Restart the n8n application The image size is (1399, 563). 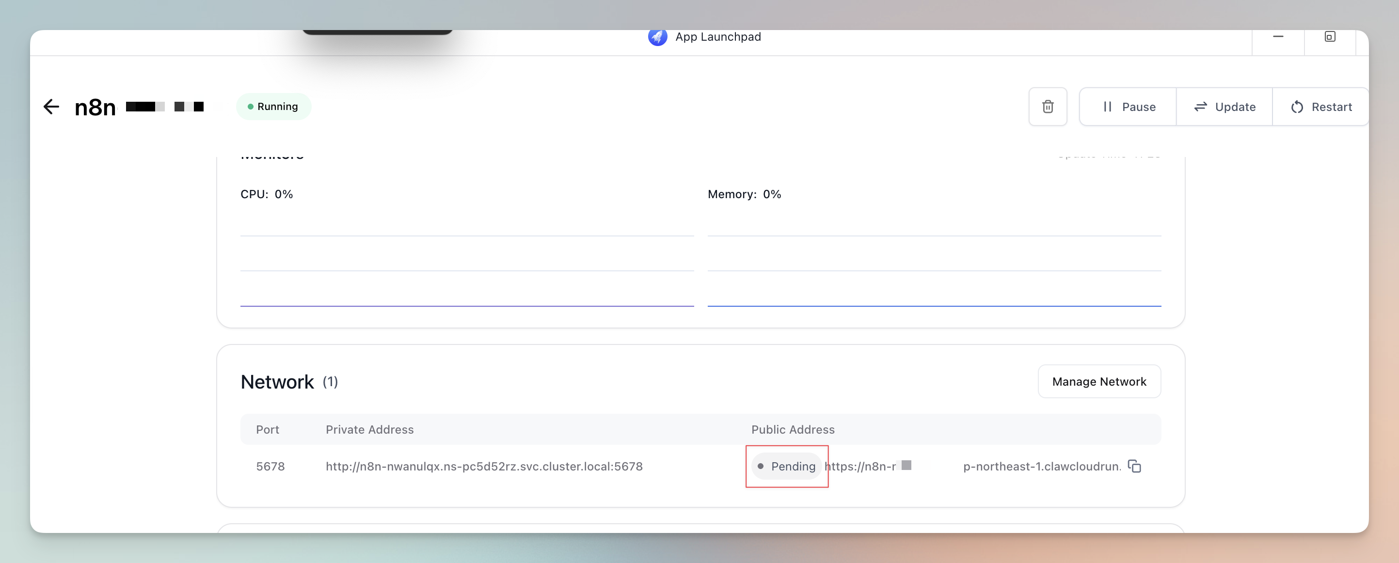[x=1320, y=107]
